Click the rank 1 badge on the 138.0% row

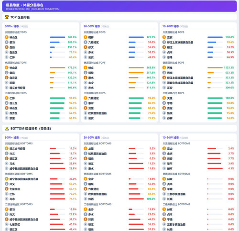point(164,37)
